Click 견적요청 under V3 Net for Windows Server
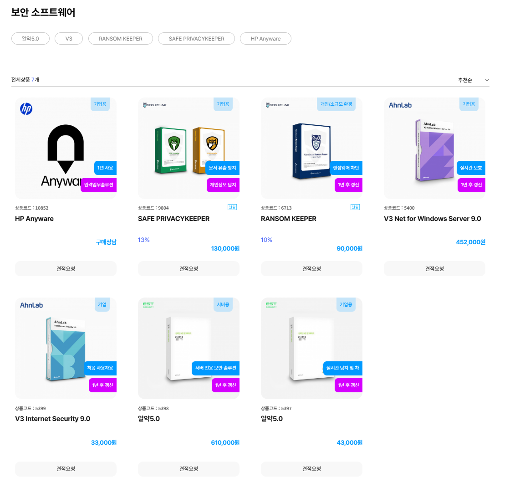This screenshot has width=530, height=488. 434,268
